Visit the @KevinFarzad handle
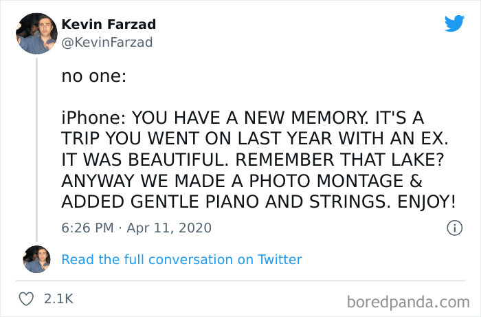This screenshot has width=481, height=317. coord(107,42)
